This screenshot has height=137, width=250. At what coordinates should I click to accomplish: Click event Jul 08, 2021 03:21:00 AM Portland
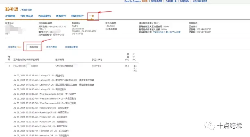[x=40, y=117]
